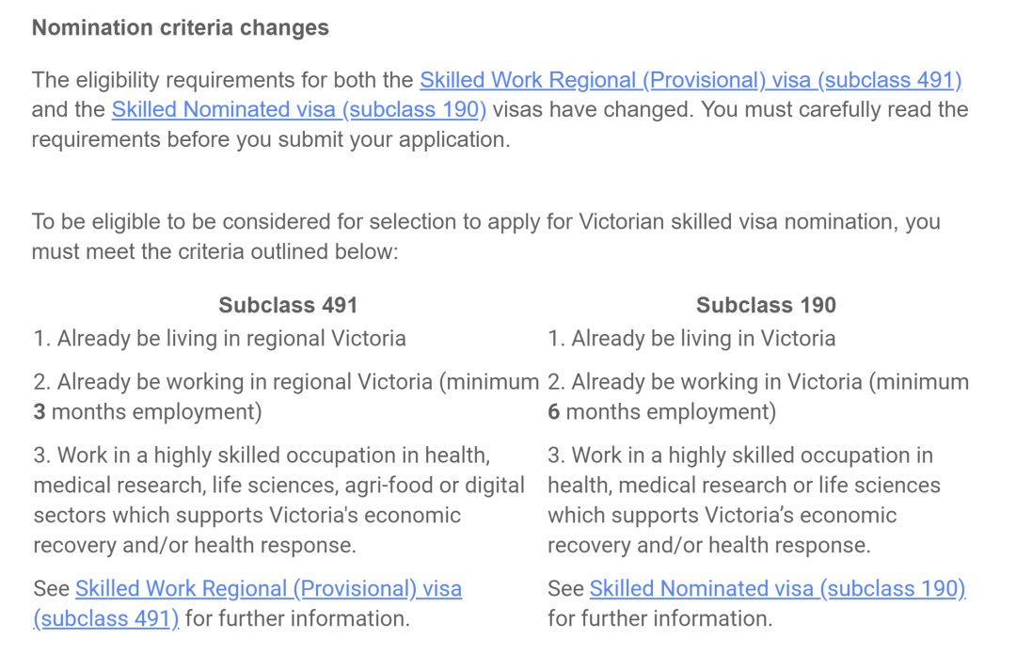Viewport: 1016px width, 655px height.
Task: Click the 190 criterion 'health, medical research or life sciences'
Action: tap(744, 485)
